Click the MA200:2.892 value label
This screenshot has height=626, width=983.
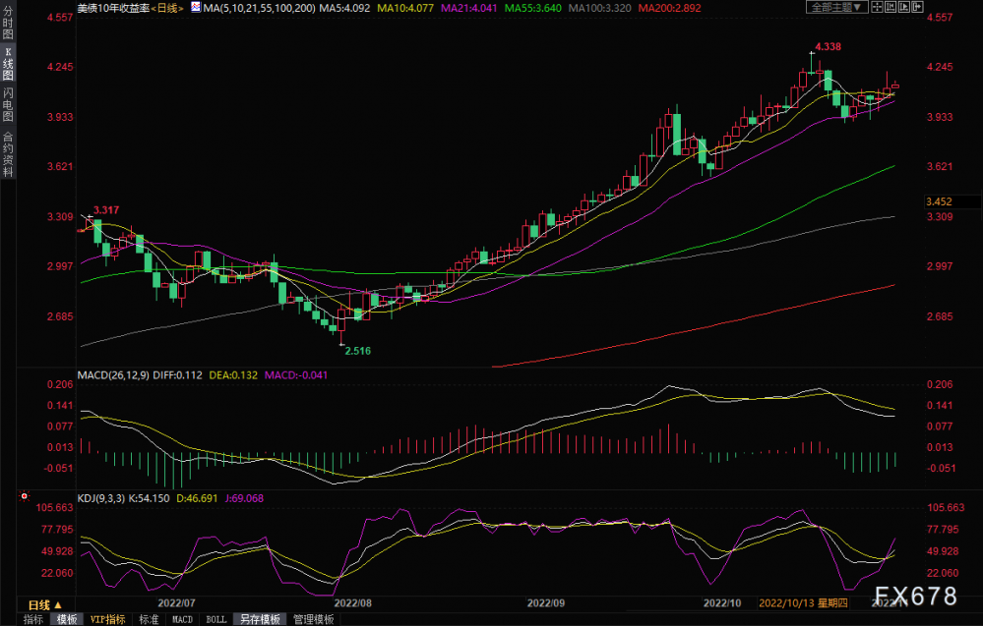pos(669,8)
